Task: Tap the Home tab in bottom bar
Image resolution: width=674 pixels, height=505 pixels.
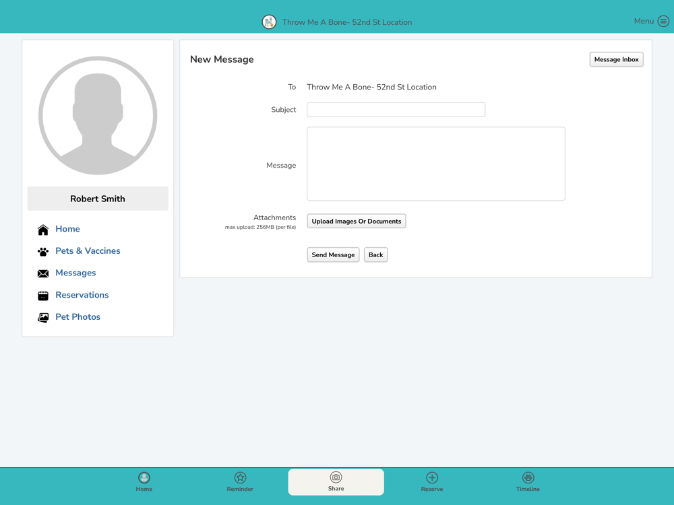Action: point(144,482)
